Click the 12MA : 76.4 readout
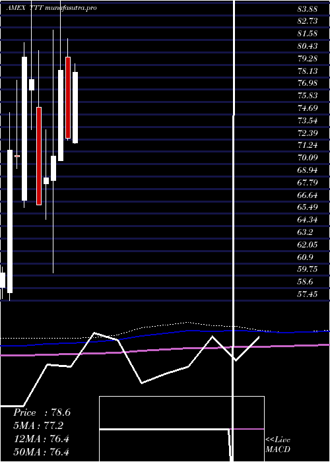This screenshot has height=462, width=330. [x=42, y=439]
